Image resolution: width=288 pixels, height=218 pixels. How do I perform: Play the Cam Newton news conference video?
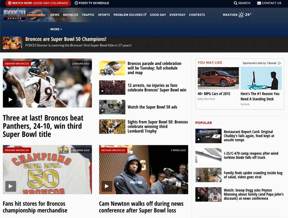pyautogui.click(x=107, y=186)
